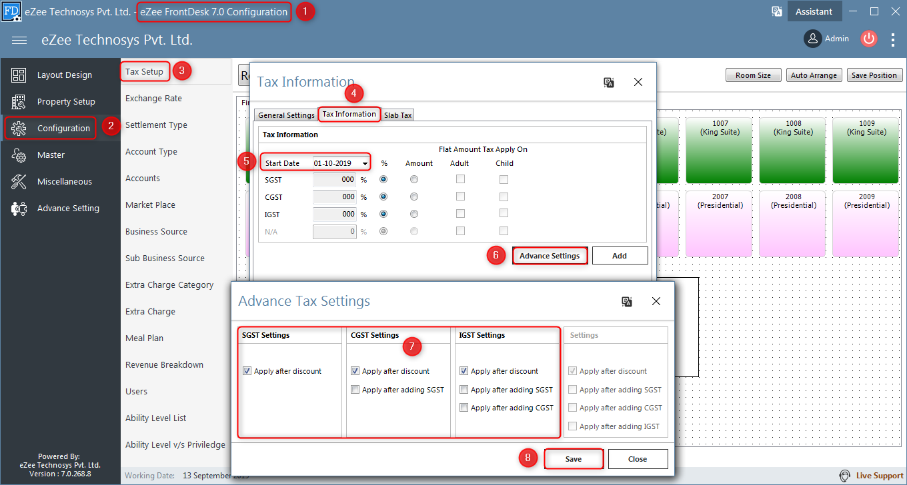Click the Advance Settings button
Screen dimensions: 907x485
[x=550, y=256]
